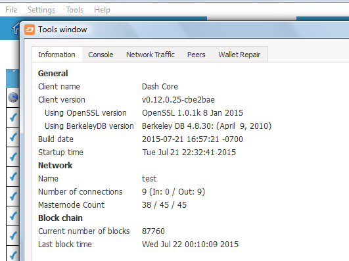This screenshot has width=349, height=261.
Task: Click the home arrow icon behind Tools window
Action: pos(16,29)
